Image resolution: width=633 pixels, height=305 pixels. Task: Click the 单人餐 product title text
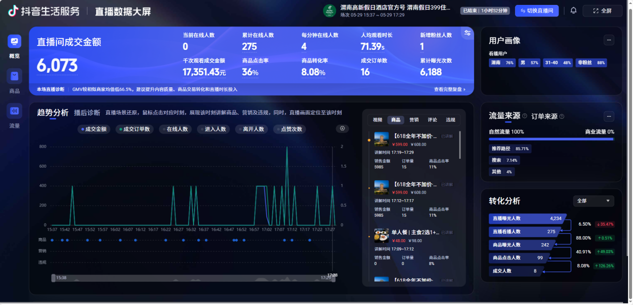415,232
